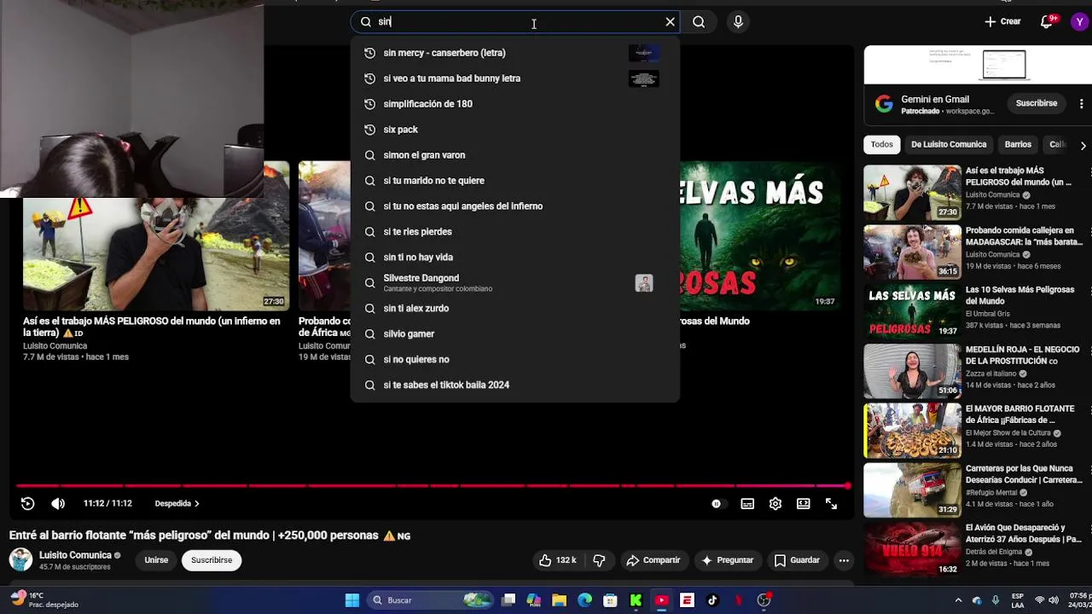Choose the 'six pack' suggestion

(515, 130)
